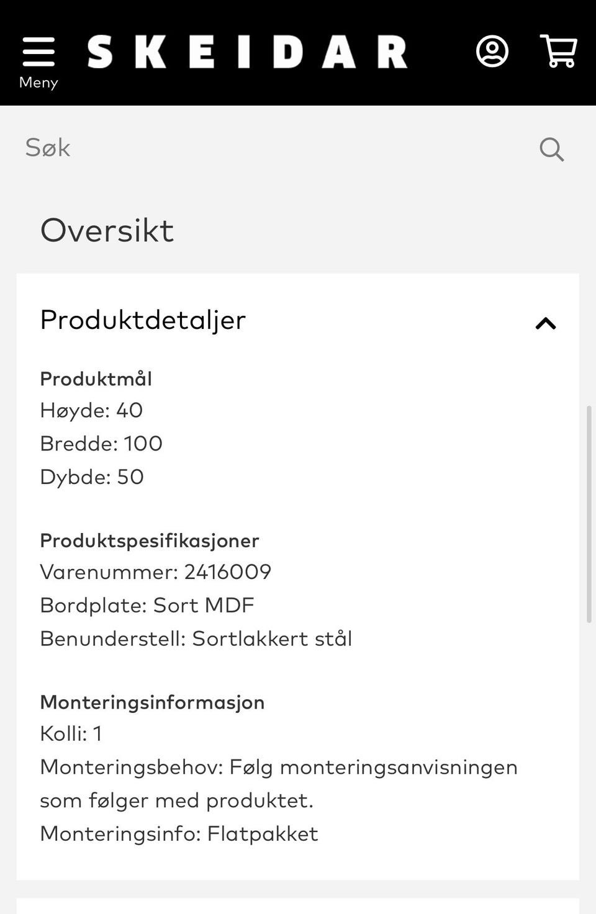596x914 pixels.
Task: Select the Dybde: 50 line
Action: (92, 477)
